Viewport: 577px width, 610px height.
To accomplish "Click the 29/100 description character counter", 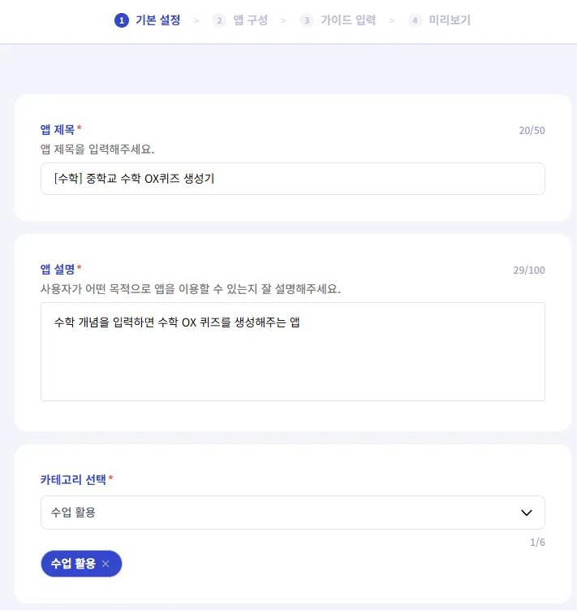I will tap(528, 270).
